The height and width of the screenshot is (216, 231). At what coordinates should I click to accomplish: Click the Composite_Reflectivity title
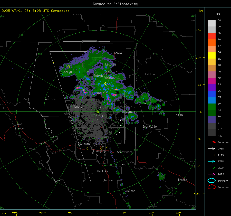point(115,4)
